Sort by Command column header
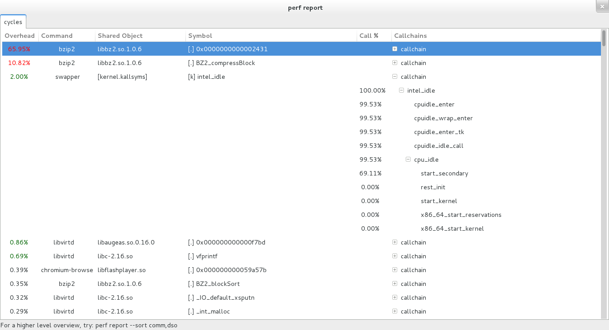The image size is (609, 330). click(67, 36)
